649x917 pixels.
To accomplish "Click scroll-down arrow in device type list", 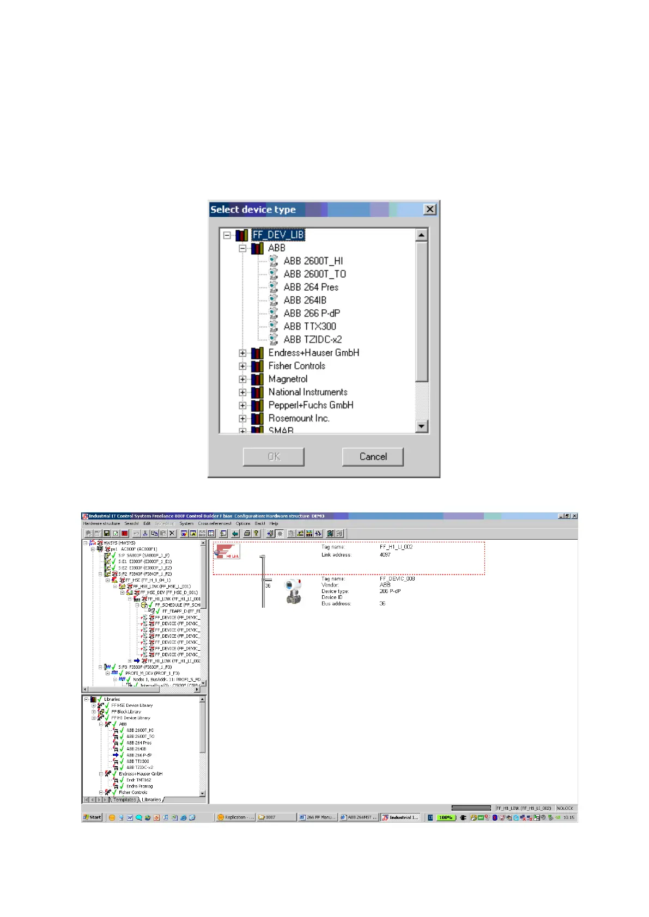I will point(422,426).
